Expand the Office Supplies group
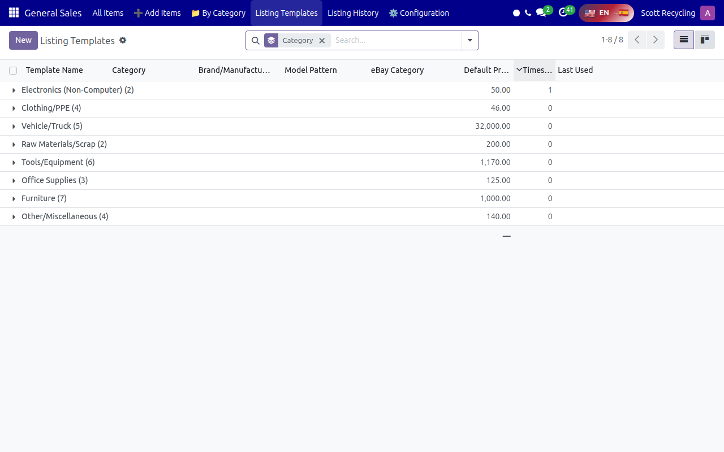The image size is (724, 452). (362, 180)
